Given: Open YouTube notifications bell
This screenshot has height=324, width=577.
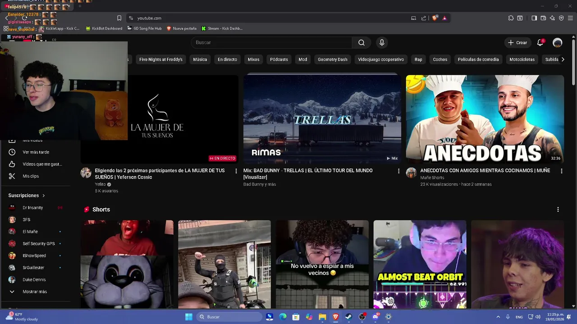Looking at the screenshot, I should pyautogui.click(x=540, y=42).
